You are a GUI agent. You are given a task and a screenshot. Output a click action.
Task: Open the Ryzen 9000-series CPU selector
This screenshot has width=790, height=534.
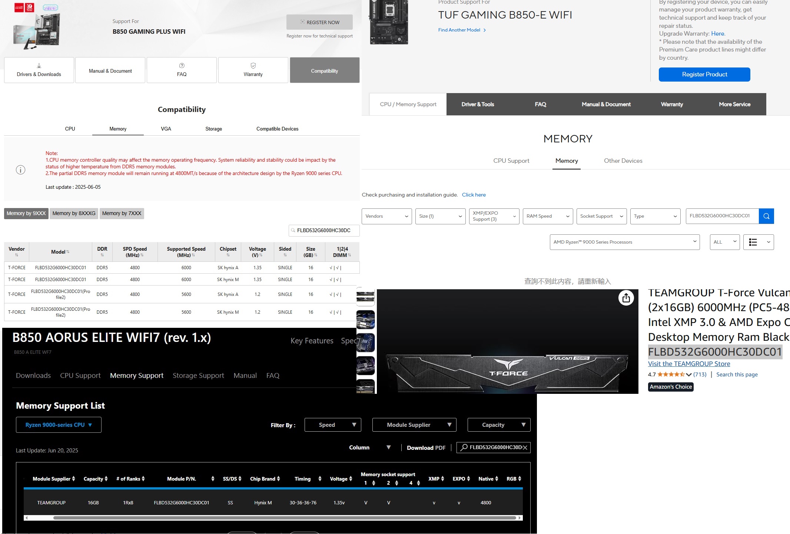point(59,425)
